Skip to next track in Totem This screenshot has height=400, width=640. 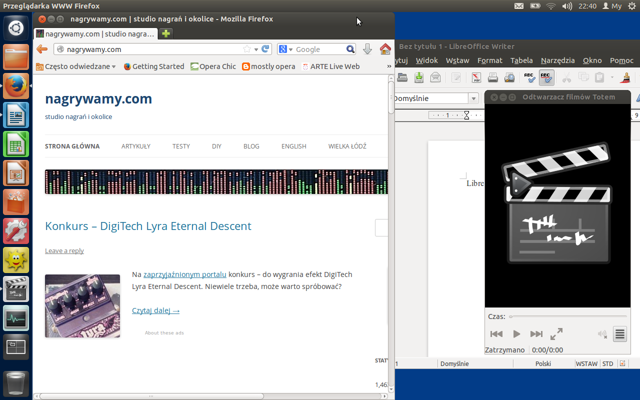(x=536, y=334)
